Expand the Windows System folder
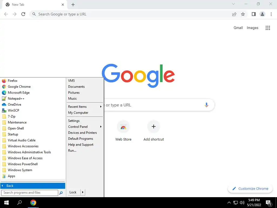277x208 pixels. tap(33, 170)
